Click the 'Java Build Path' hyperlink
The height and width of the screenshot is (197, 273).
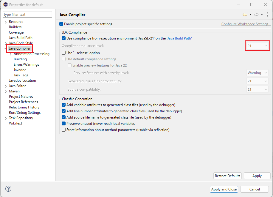coord(179,38)
